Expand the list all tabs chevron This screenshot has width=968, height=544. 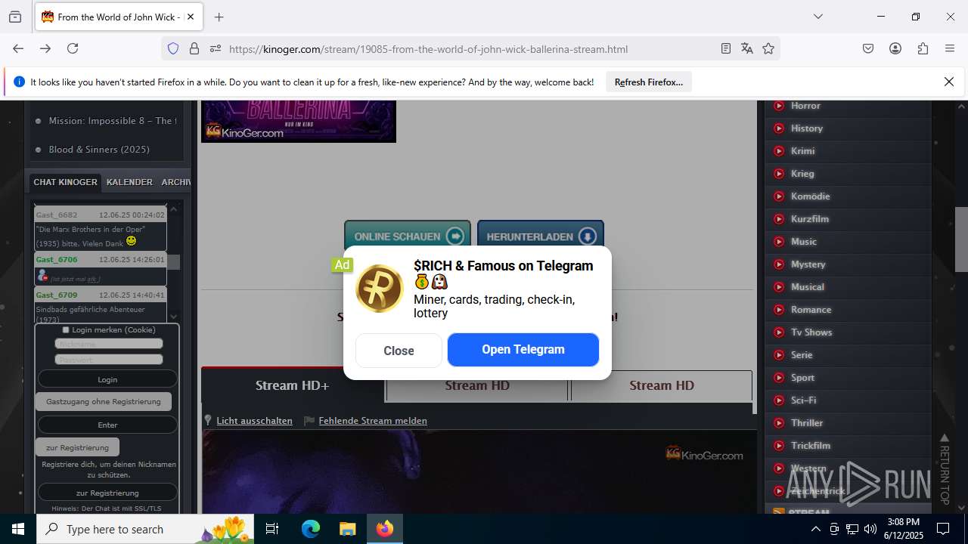[x=818, y=17]
